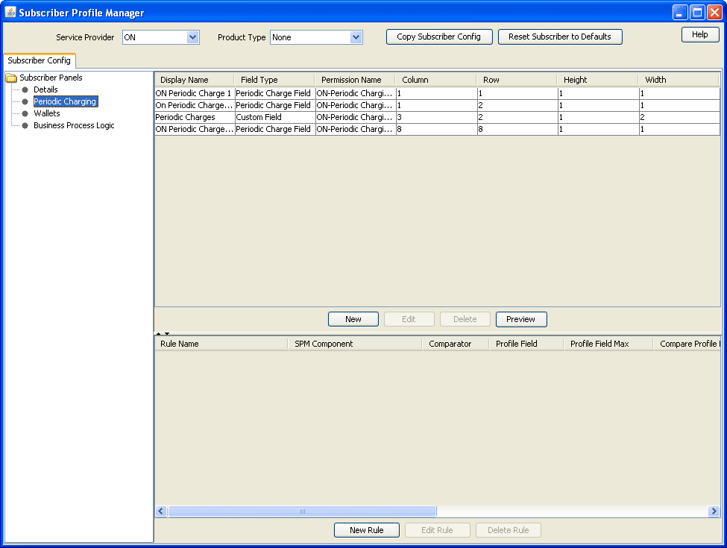Click the Width column header
The image size is (727, 548).
click(x=679, y=80)
